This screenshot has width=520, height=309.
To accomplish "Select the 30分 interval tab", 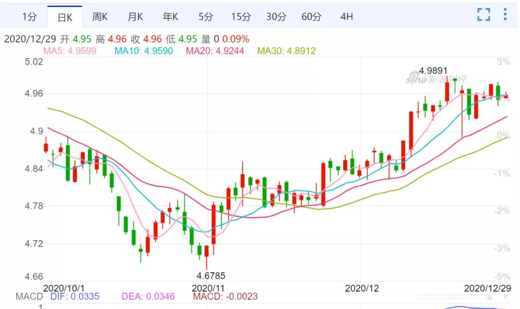I will pyautogui.click(x=276, y=16).
